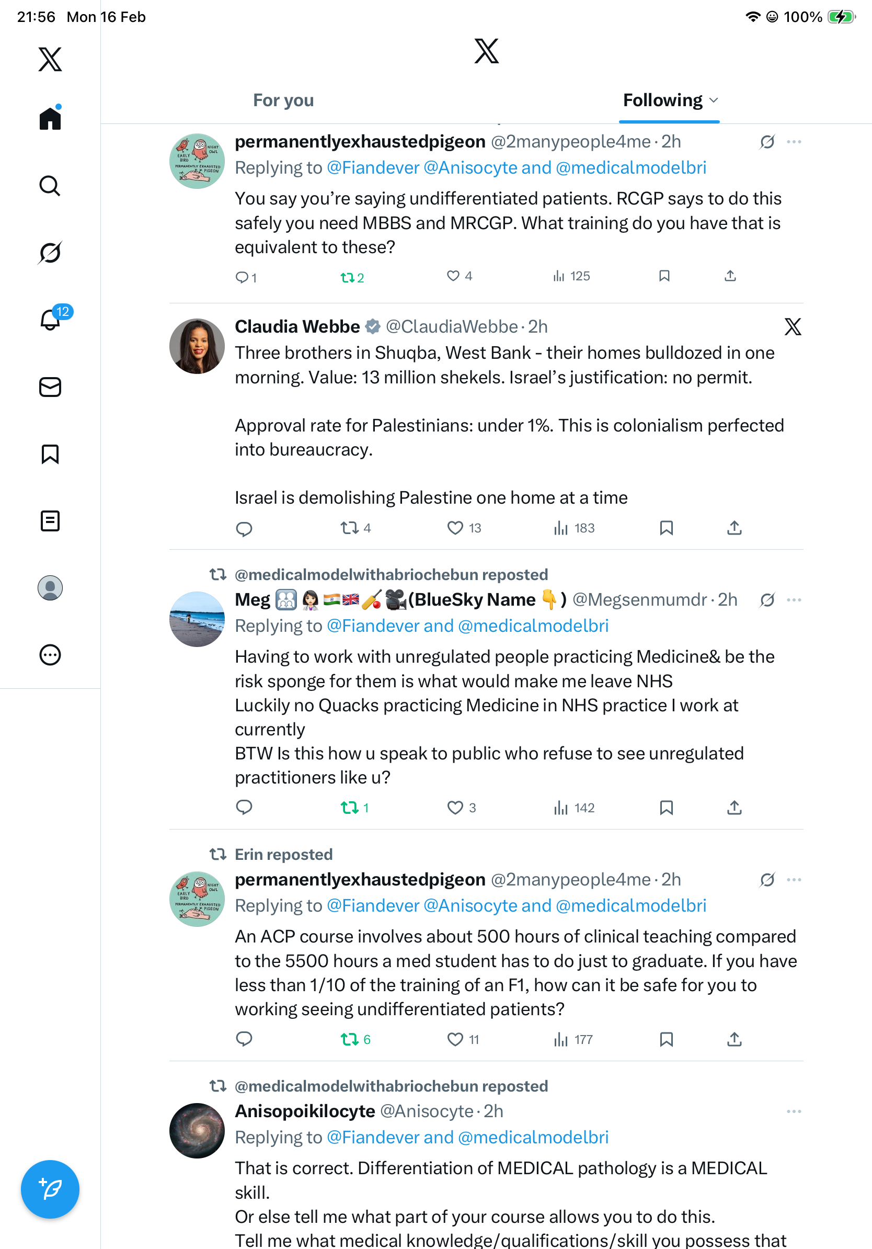This screenshot has width=872, height=1249.
Task: Select the Following tab
Action: (x=662, y=100)
